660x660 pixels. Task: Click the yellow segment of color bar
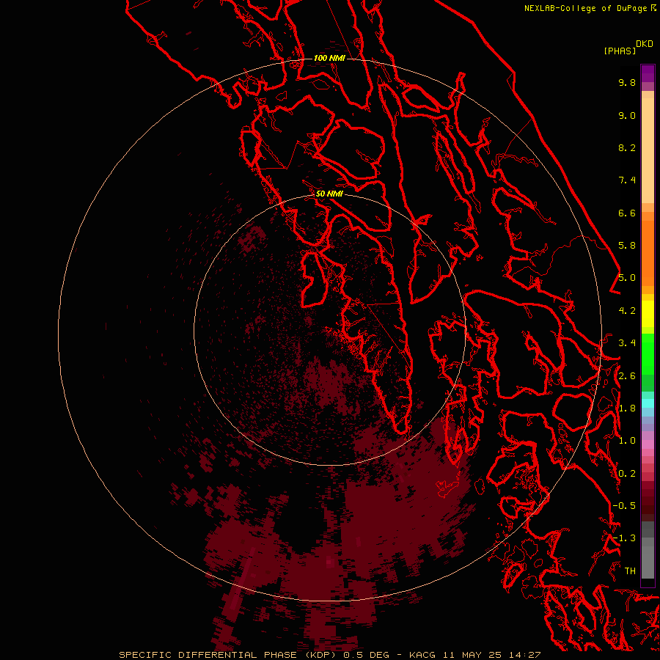tap(648, 314)
